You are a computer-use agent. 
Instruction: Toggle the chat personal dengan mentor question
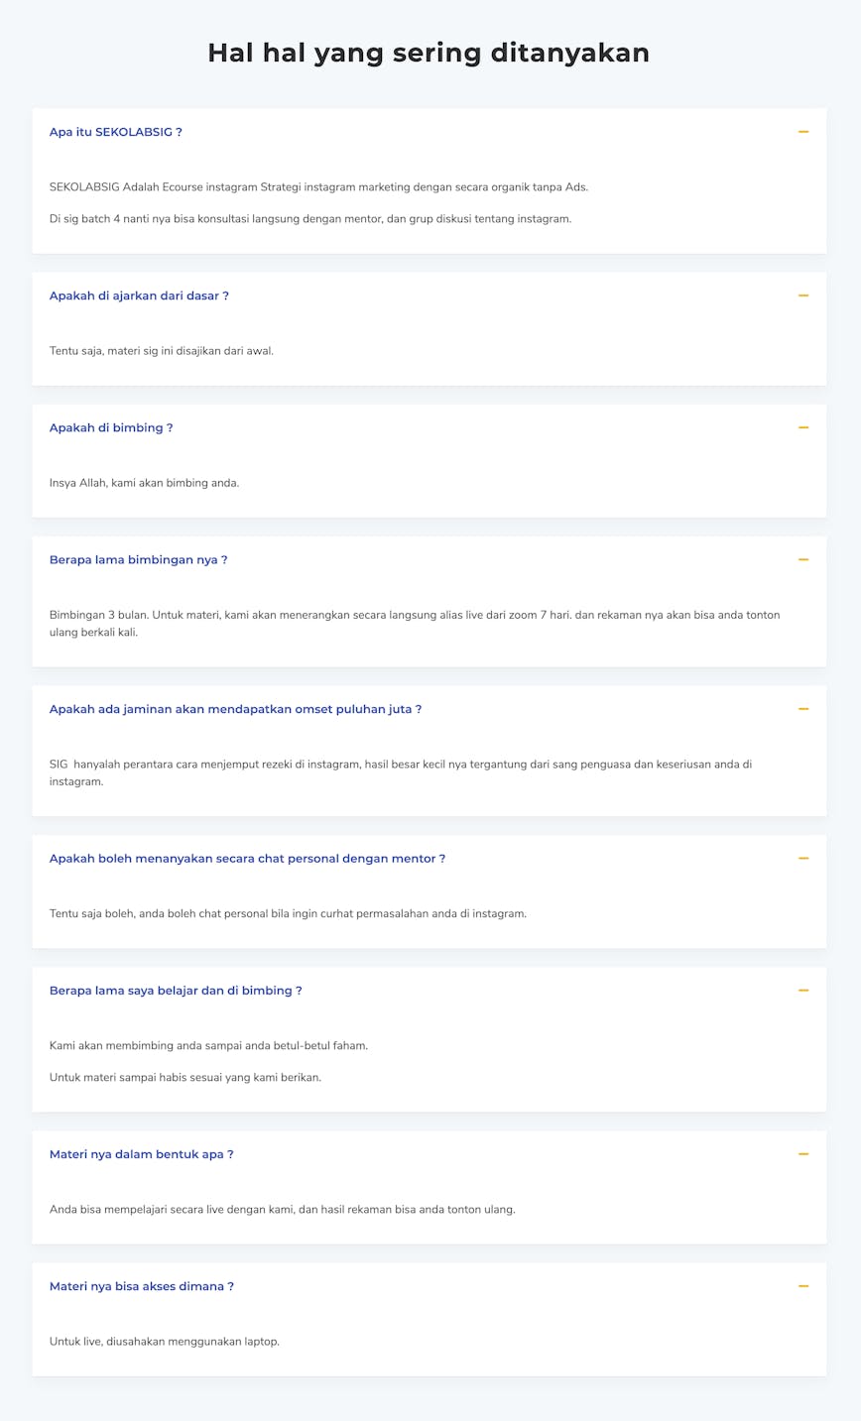tap(247, 858)
